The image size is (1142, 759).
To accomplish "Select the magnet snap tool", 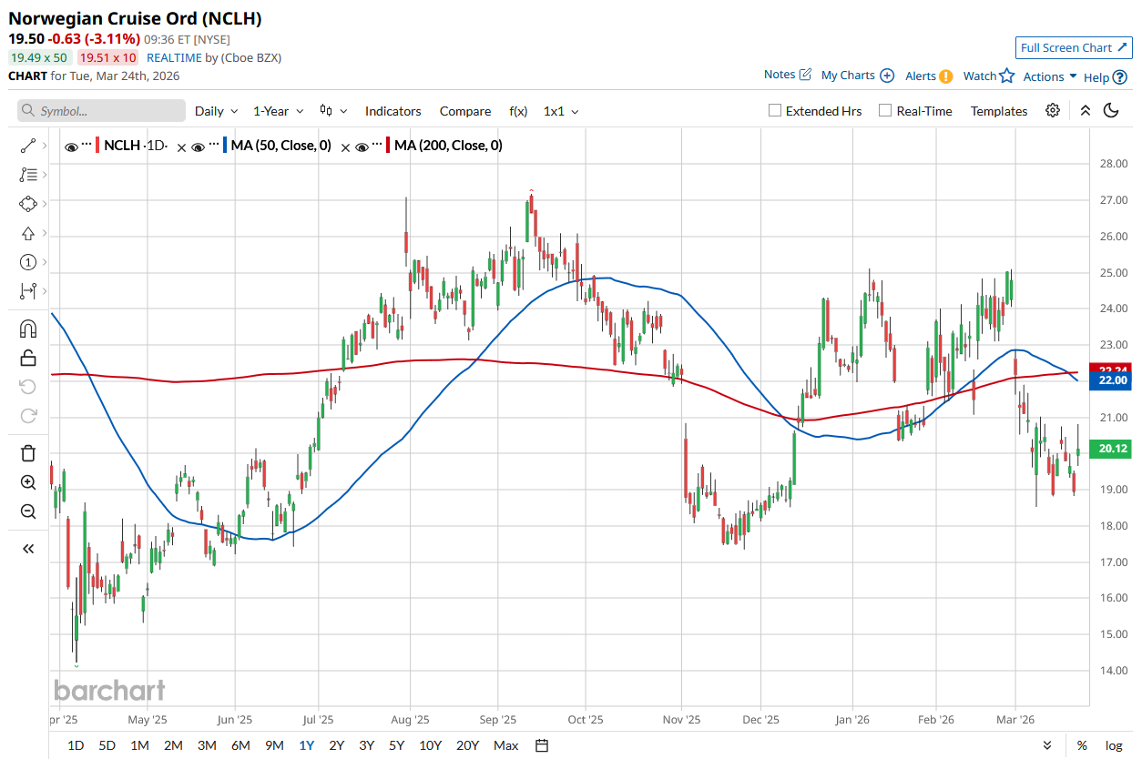I will 28,329.
